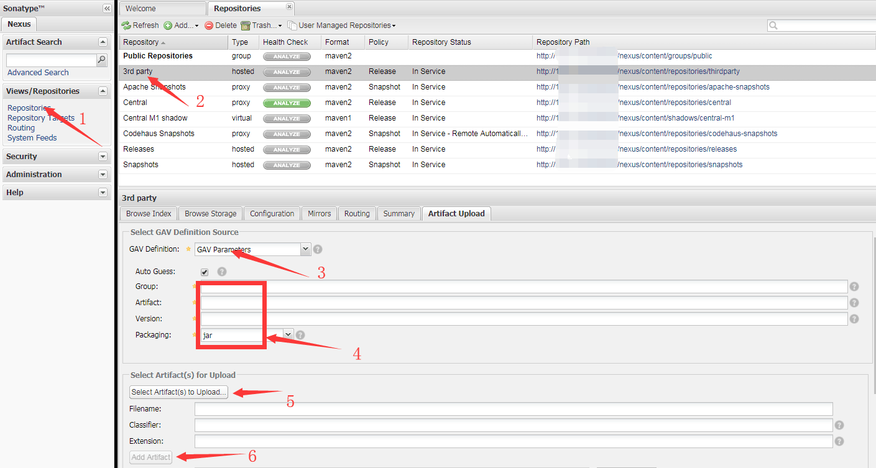Click the Extension input field
The image size is (876, 468).
514,441
